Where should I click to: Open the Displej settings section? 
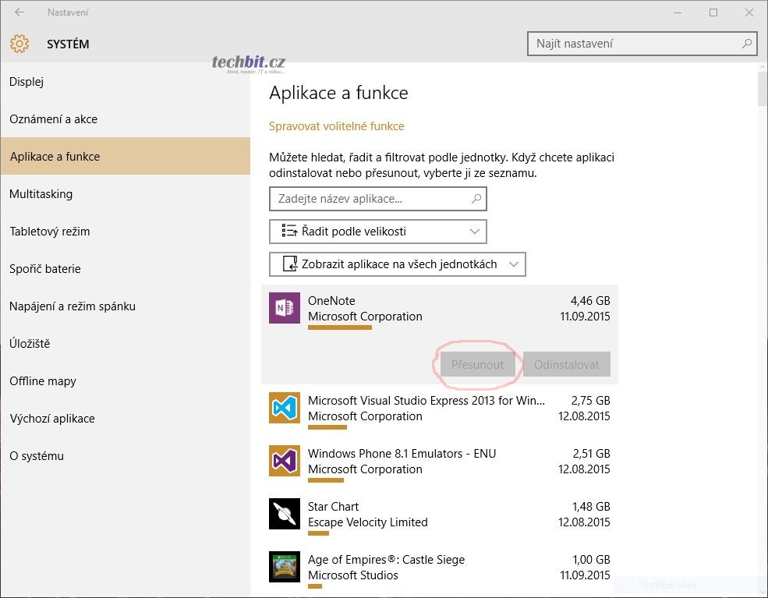point(27,82)
